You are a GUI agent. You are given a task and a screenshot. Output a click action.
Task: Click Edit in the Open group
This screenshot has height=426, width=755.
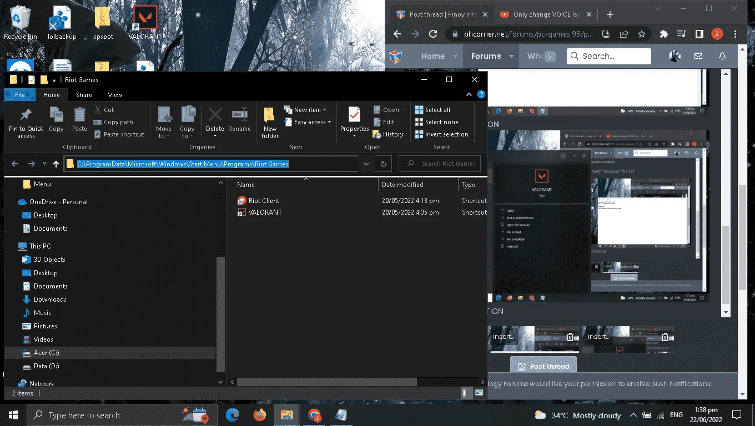[x=383, y=122]
